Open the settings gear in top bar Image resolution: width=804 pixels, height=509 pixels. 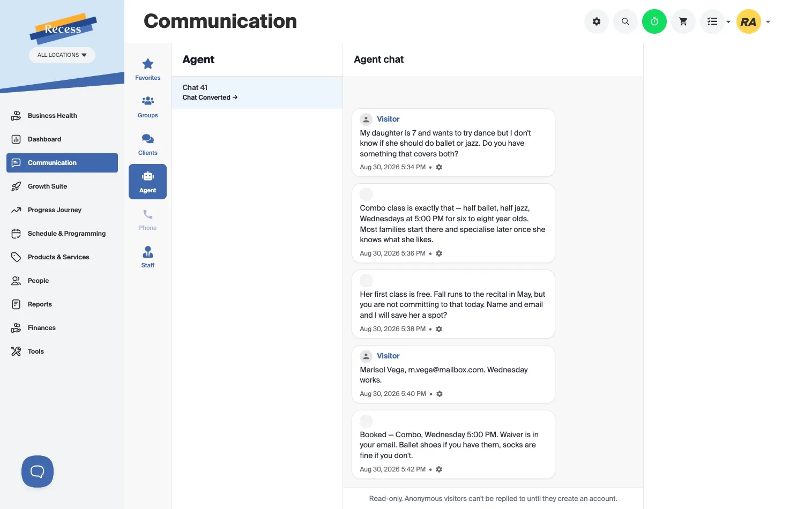[x=596, y=22]
